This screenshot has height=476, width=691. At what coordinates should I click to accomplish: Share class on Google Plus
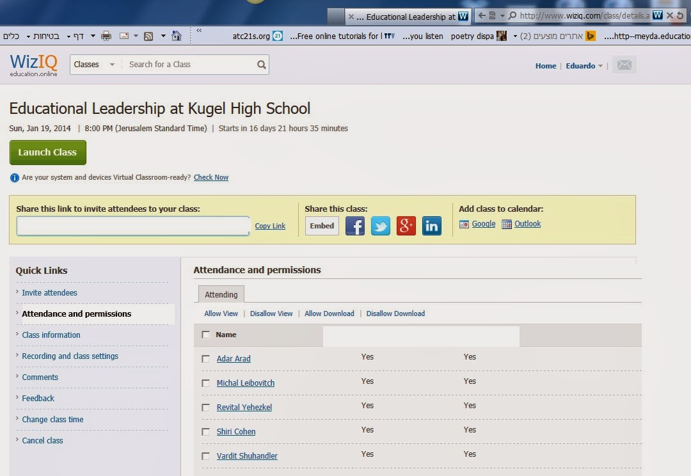tap(406, 226)
